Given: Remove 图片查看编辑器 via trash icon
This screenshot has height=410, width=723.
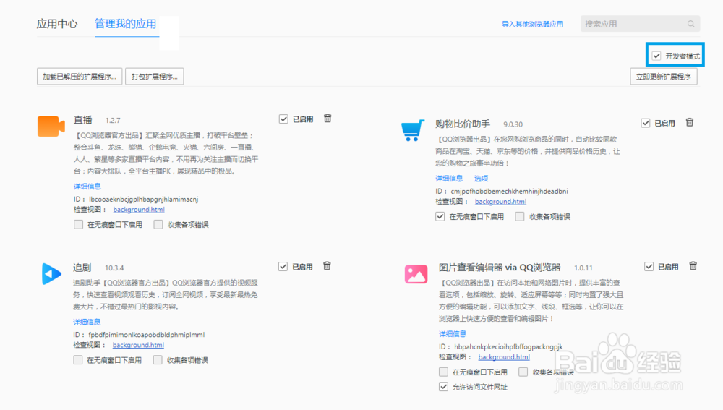Looking at the screenshot, I should click(x=693, y=266).
